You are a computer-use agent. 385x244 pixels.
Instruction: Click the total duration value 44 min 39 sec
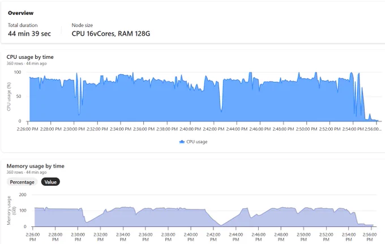(x=29, y=33)
